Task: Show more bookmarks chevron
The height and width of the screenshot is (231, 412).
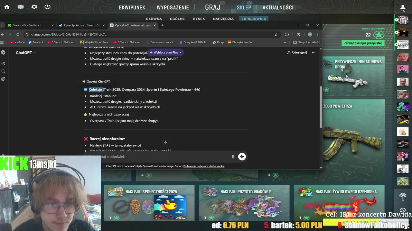Action: tap(285, 42)
